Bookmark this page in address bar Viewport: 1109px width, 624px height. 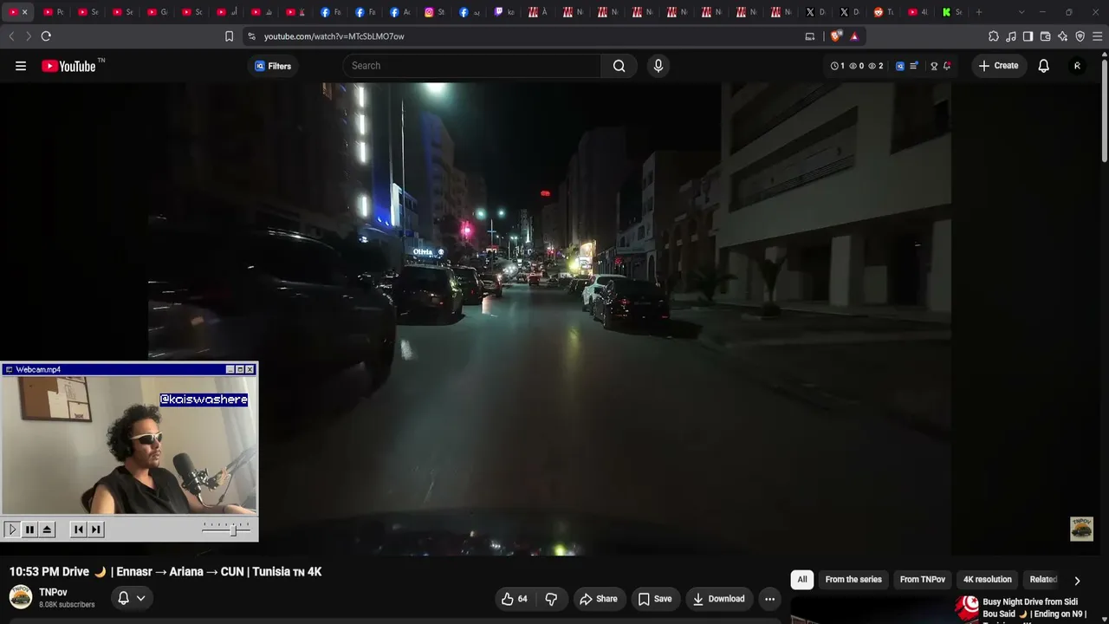(229, 36)
